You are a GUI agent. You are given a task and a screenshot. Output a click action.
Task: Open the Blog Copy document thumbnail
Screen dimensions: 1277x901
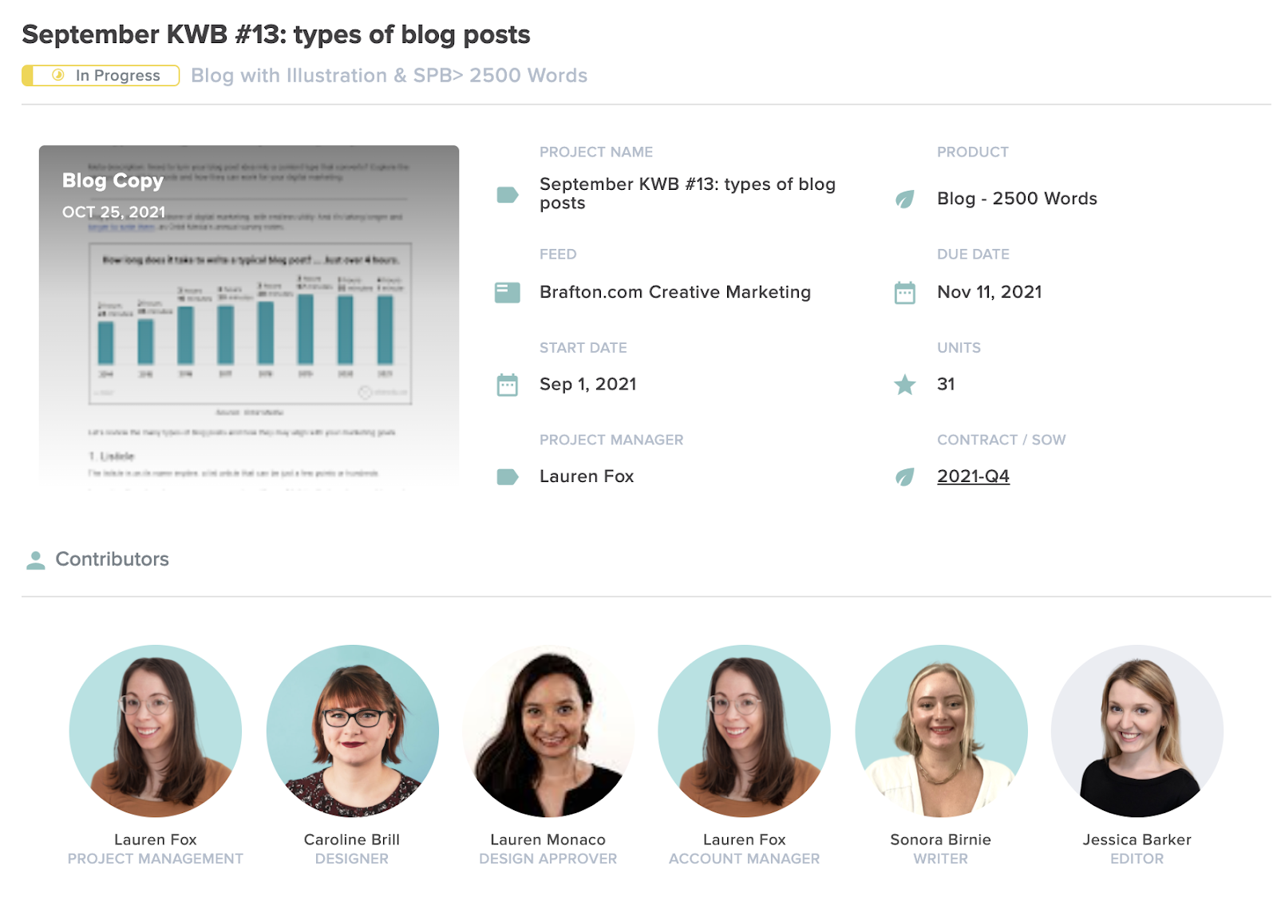[x=249, y=315]
